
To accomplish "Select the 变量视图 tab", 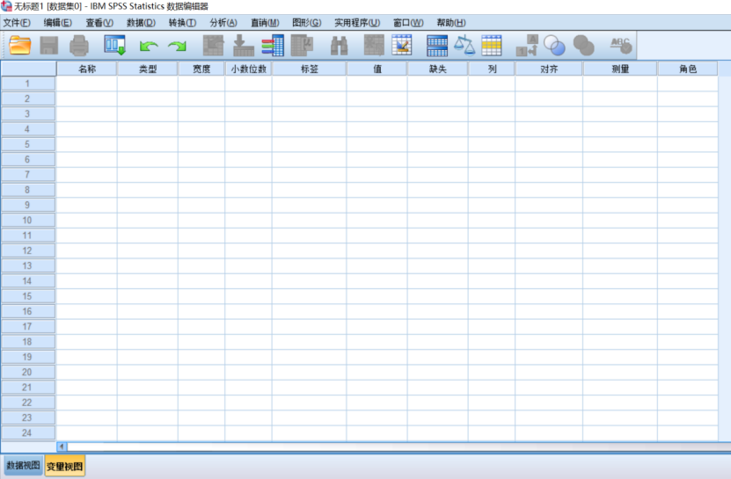I will 65,466.
